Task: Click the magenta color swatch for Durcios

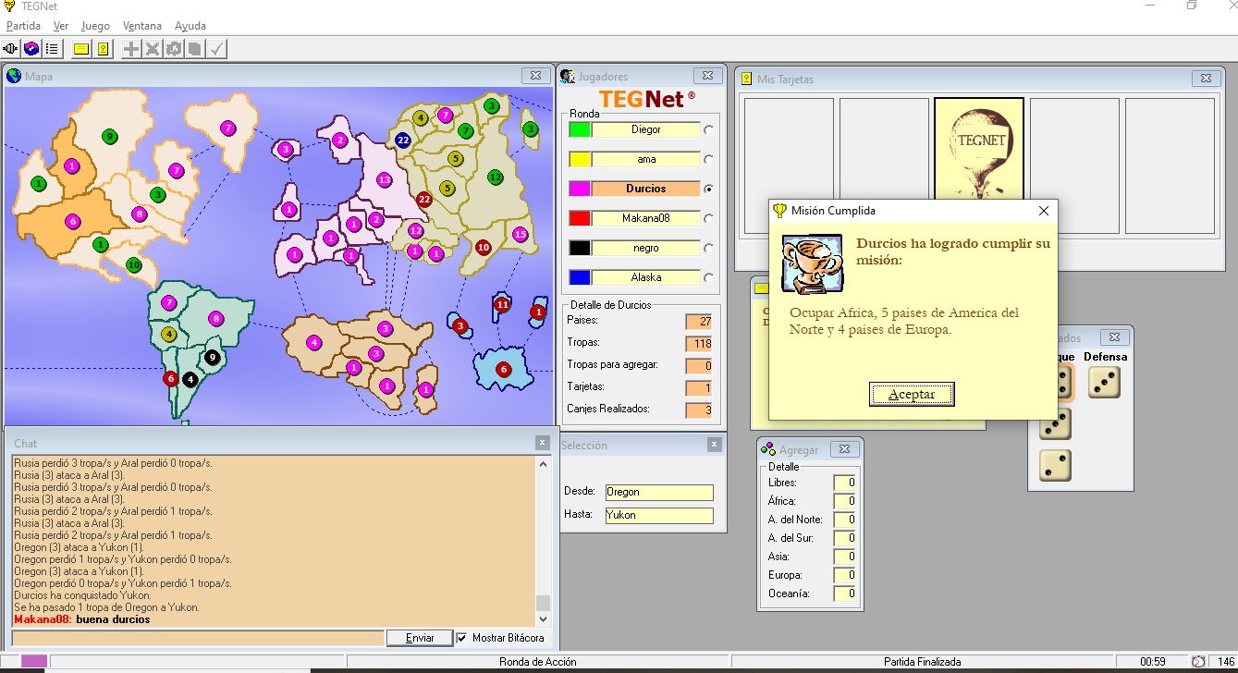Action: pos(580,189)
